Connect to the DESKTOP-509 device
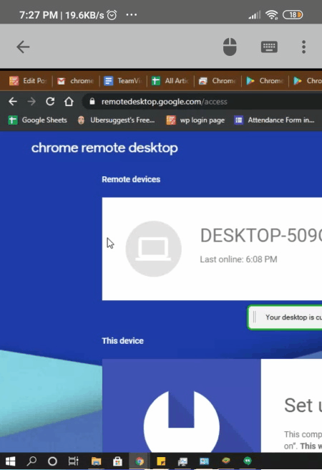322x470 pixels. click(x=212, y=249)
